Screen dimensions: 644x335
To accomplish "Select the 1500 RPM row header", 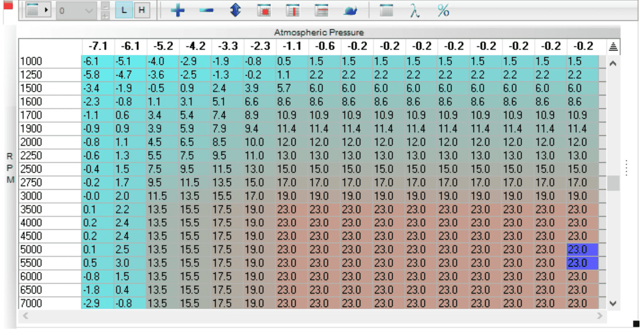I will (x=50, y=88).
